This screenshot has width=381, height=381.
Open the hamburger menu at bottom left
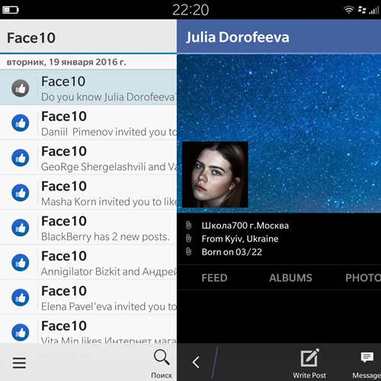tap(19, 363)
